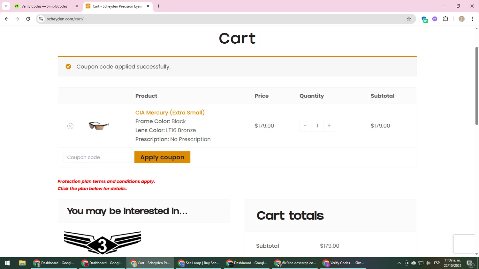Image resolution: width=479 pixels, height=269 pixels.
Task: Open notification center icon
Action: (x=470, y=263)
